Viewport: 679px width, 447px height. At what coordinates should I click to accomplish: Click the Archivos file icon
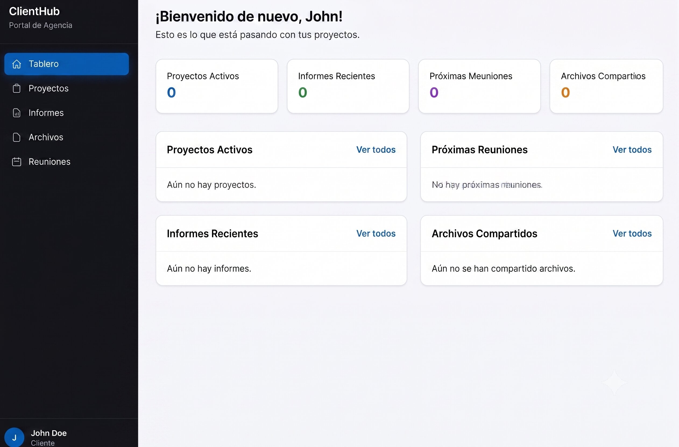point(17,138)
